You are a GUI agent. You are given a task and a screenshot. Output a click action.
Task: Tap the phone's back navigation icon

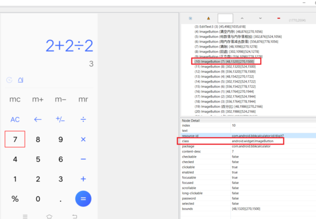(x=75, y=216)
